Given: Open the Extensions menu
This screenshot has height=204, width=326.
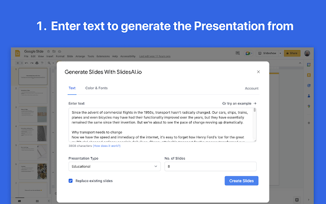Looking at the screenshot, I should (x=103, y=56).
